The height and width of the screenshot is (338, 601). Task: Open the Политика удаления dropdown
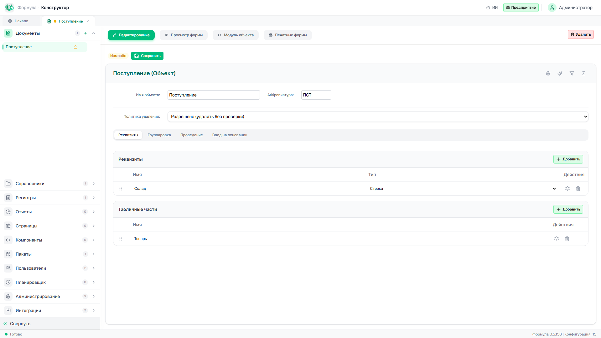[x=378, y=117]
